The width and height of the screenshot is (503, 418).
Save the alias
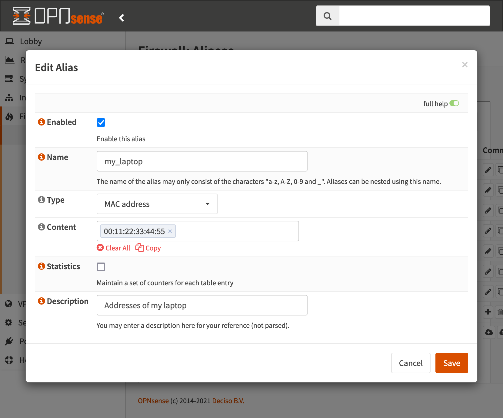point(452,363)
